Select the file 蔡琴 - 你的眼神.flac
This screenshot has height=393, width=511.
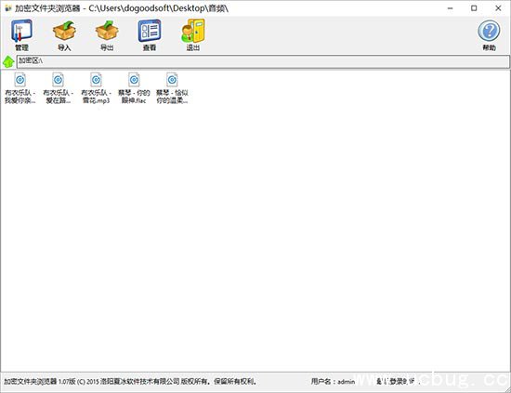click(x=134, y=88)
